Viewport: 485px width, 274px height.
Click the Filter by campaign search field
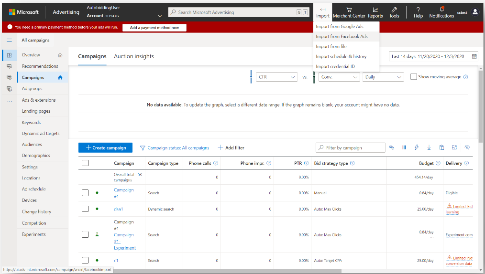354,148
